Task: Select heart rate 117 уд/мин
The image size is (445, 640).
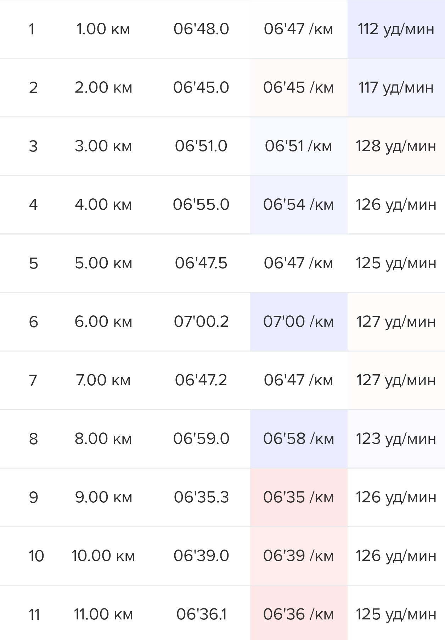Action: (396, 88)
